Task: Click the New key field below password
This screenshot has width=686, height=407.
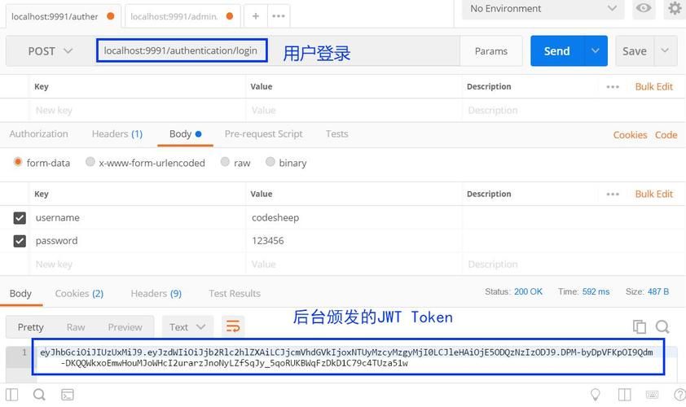Action: (138, 264)
